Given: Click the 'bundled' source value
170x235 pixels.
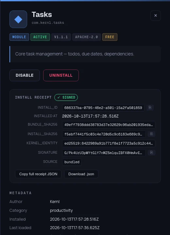Looking at the screenshot, I should pos(72,162).
